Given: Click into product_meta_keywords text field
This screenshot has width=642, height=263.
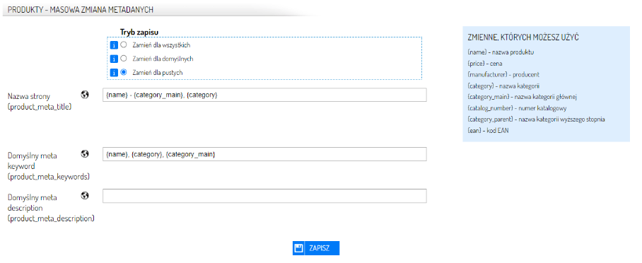Looking at the screenshot, I should pos(264,154).
